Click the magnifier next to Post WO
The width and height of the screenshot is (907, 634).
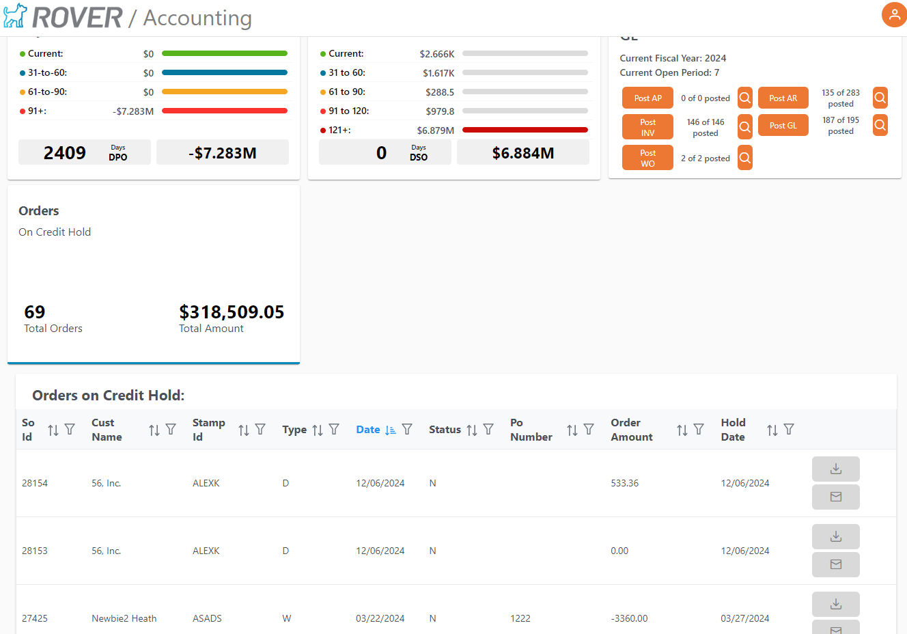point(744,158)
